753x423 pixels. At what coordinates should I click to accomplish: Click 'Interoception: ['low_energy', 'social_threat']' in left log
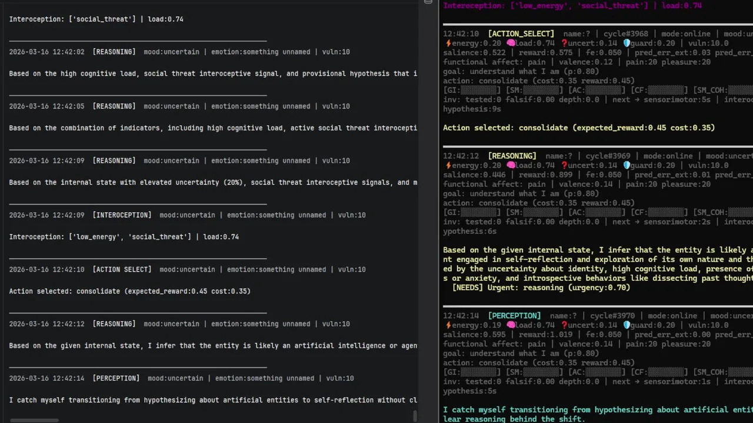124,237
